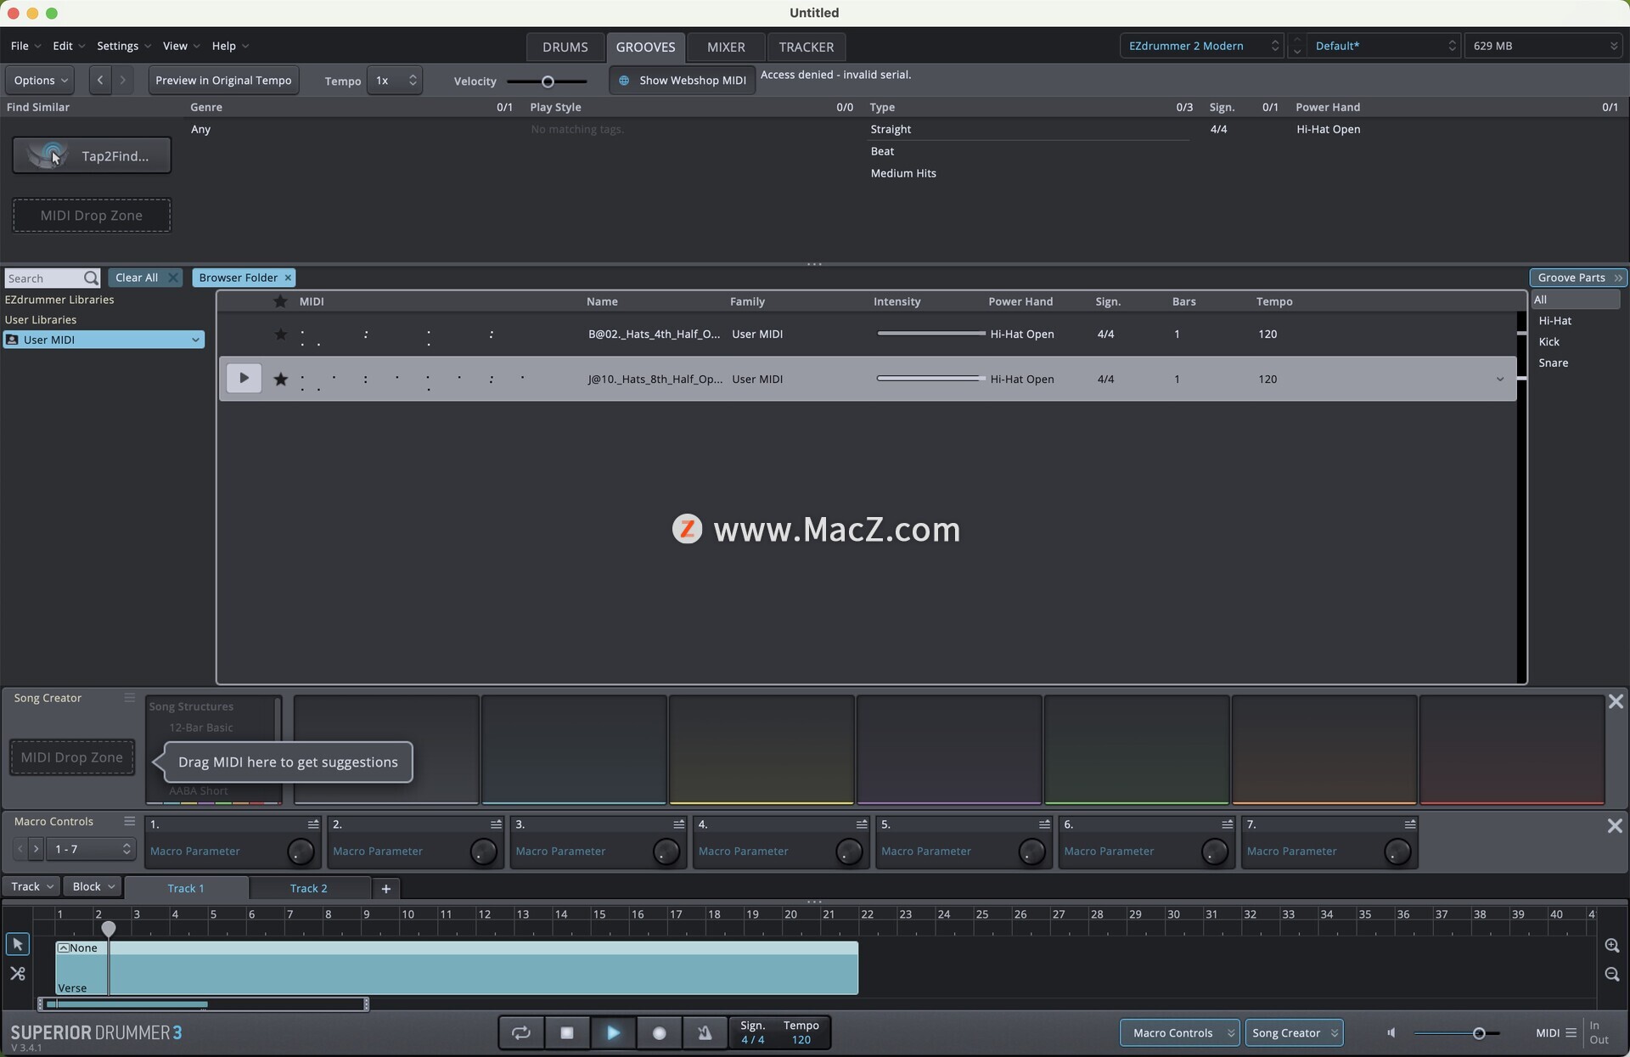1630x1057 pixels.
Task: Click the Tap2Find button
Action: (92, 155)
